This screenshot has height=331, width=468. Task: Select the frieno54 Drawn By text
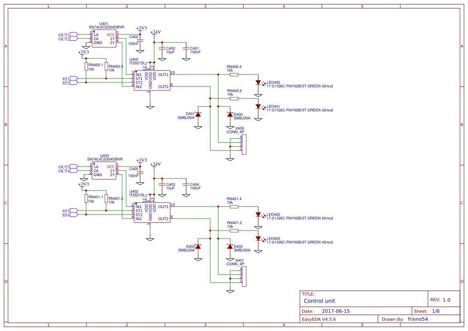tap(418, 319)
